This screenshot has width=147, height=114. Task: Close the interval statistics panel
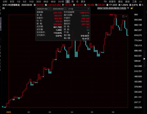(88, 9)
